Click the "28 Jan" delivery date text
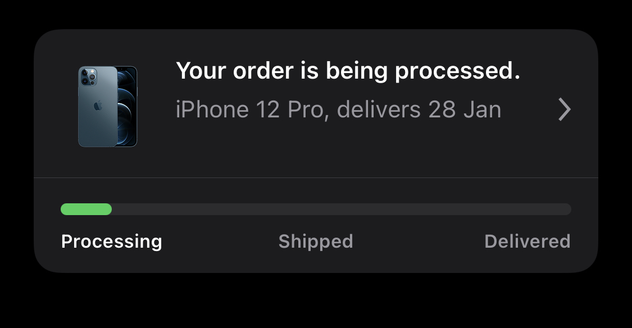The width and height of the screenshot is (632, 328). coord(465,110)
